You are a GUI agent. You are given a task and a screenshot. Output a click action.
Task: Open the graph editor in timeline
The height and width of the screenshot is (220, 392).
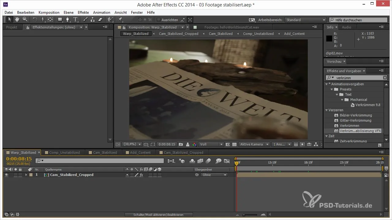(227, 160)
